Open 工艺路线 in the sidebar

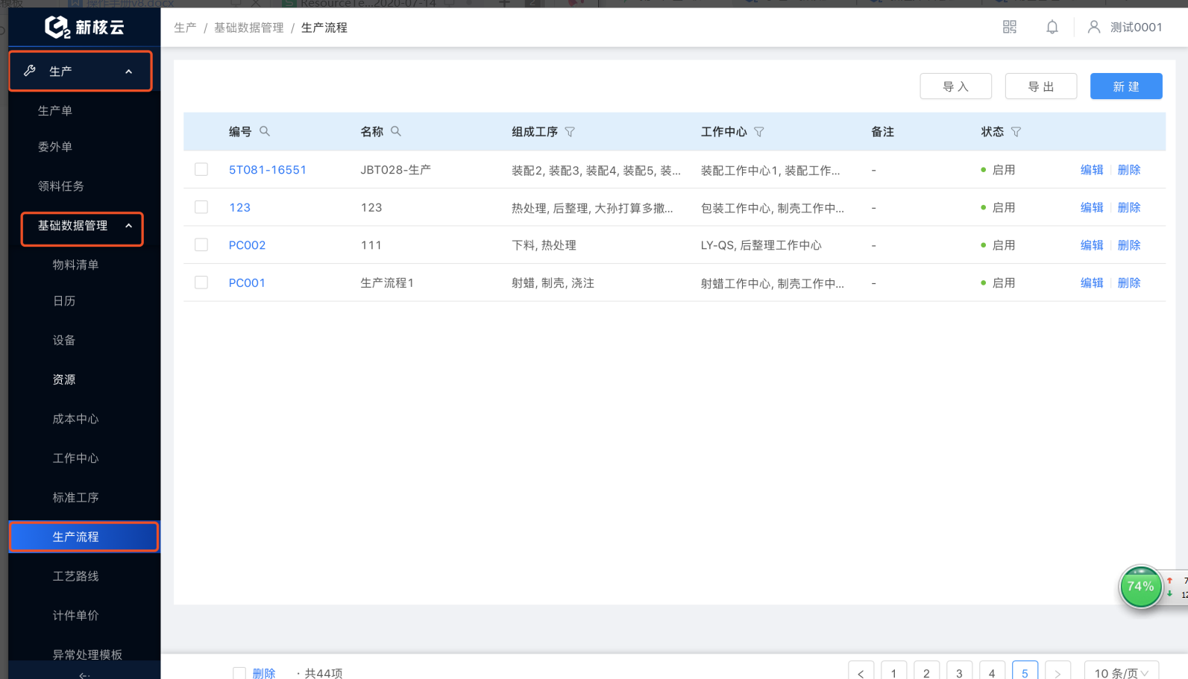click(75, 576)
